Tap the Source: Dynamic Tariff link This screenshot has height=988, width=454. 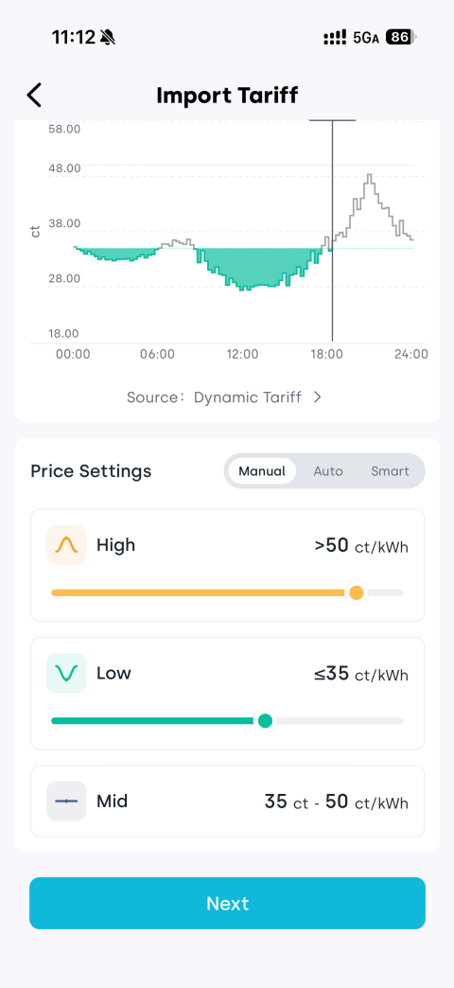pos(225,397)
